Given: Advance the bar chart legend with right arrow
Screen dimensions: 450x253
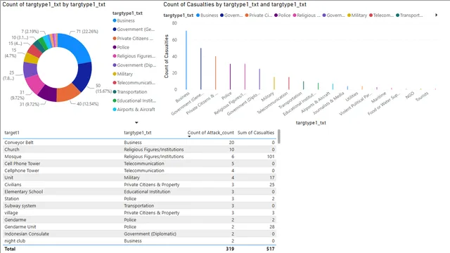Looking at the screenshot, I should (436, 15).
